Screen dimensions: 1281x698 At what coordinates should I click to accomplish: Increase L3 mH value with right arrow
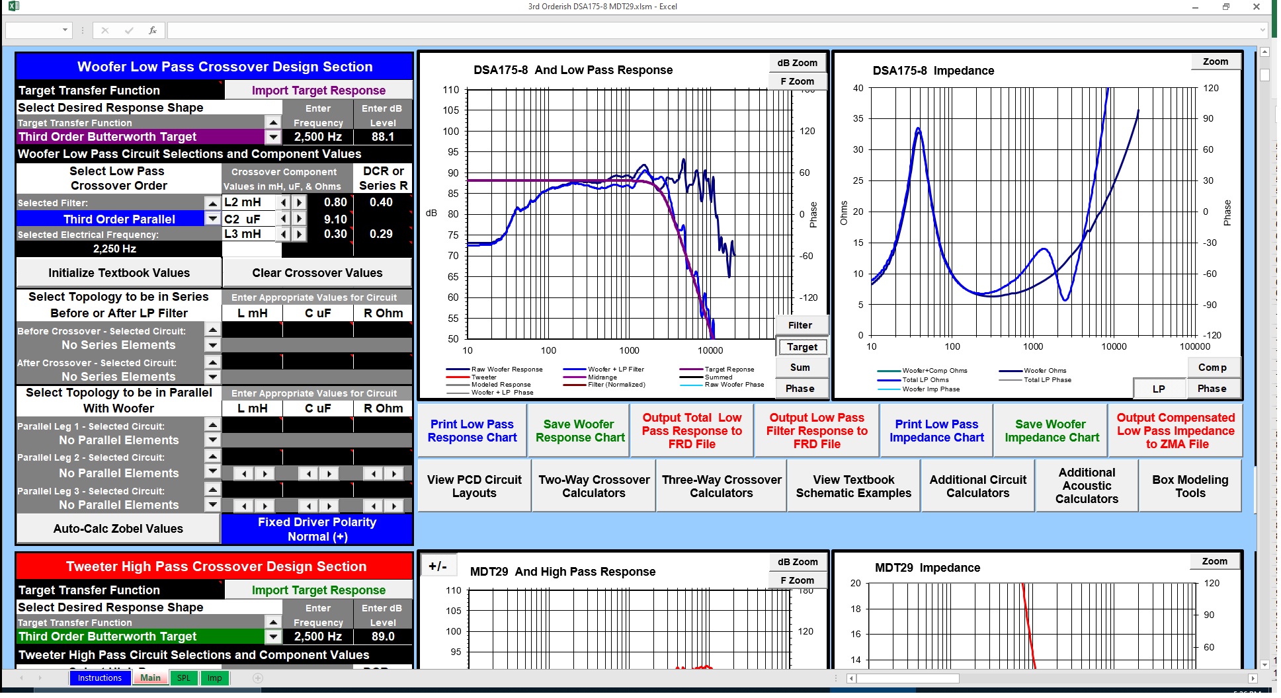300,234
